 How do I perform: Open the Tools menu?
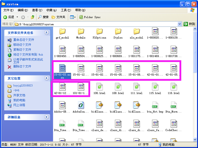tap(66, 10)
